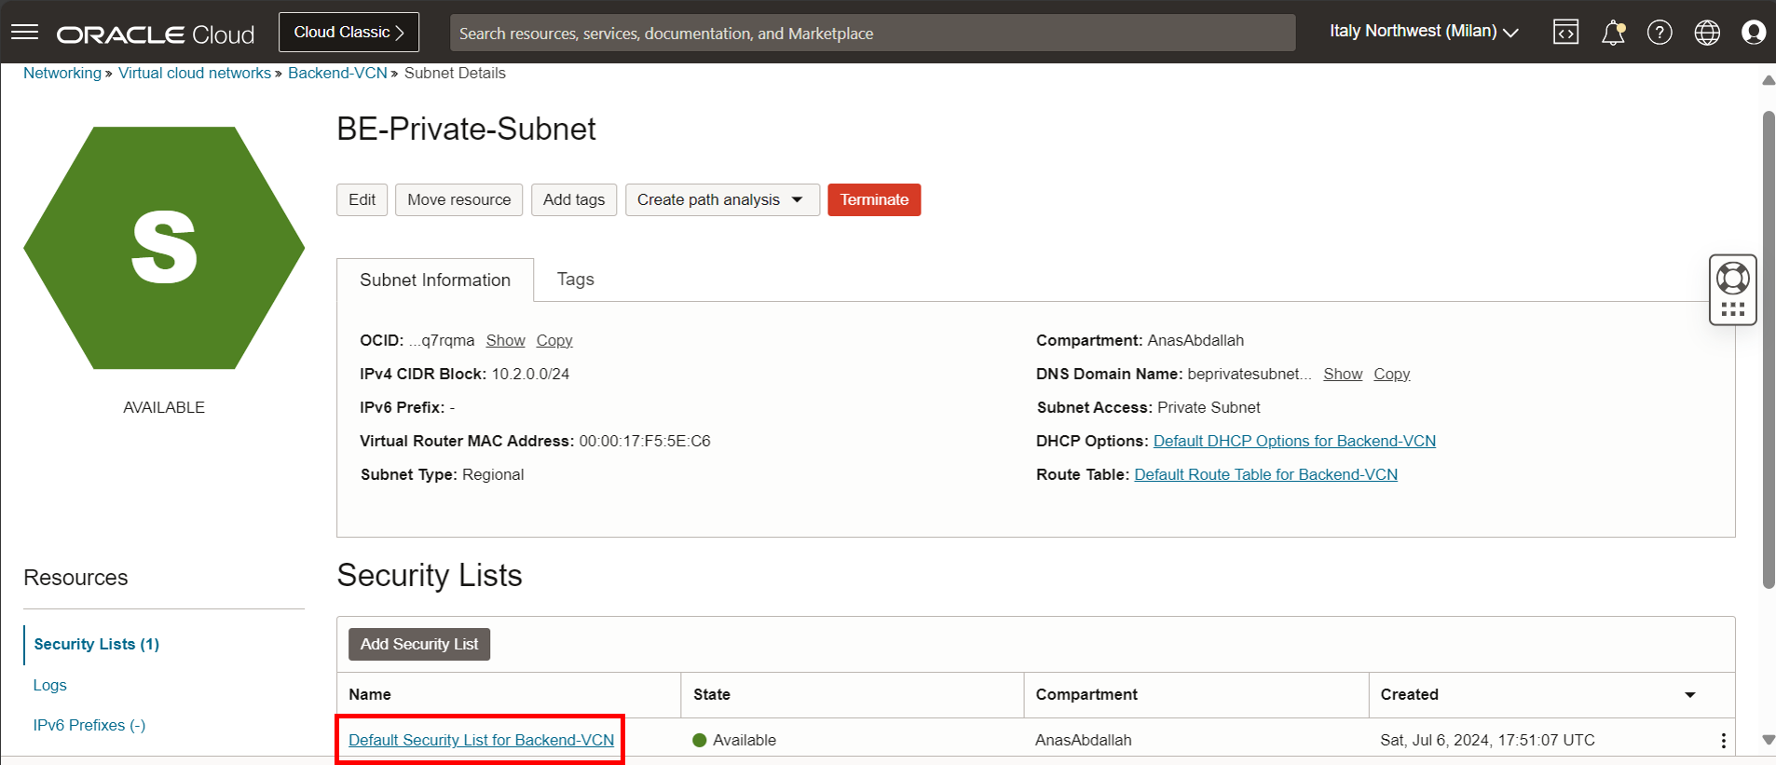The height and width of the screenshot is (765, 1776).
Task: Open the help question mark icon
Action: [1660, 33]
